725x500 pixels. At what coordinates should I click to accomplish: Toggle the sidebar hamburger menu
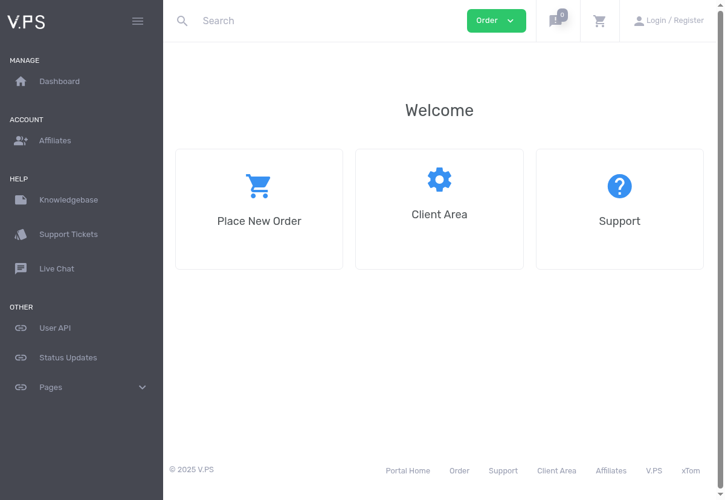pyautogui.click(x=138, y=21)
